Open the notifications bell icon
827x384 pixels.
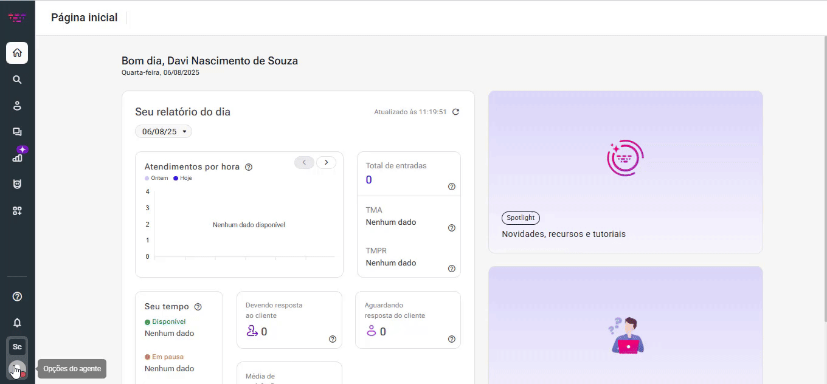pyautogui.click(x=17, y=323)
